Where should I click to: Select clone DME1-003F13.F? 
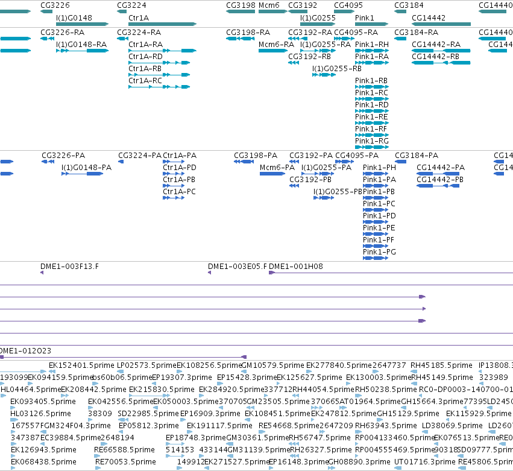[x=69, y=266]
